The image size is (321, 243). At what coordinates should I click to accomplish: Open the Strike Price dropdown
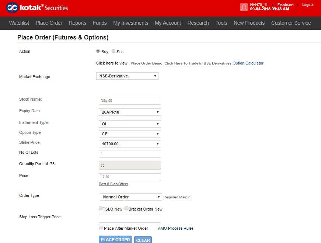point(130,144)
